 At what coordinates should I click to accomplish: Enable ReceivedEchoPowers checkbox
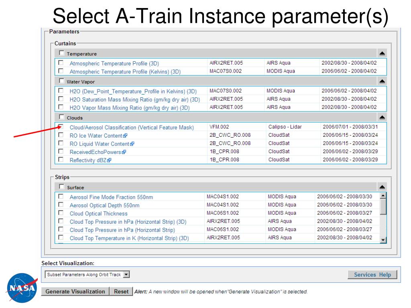tap(61, 151)
